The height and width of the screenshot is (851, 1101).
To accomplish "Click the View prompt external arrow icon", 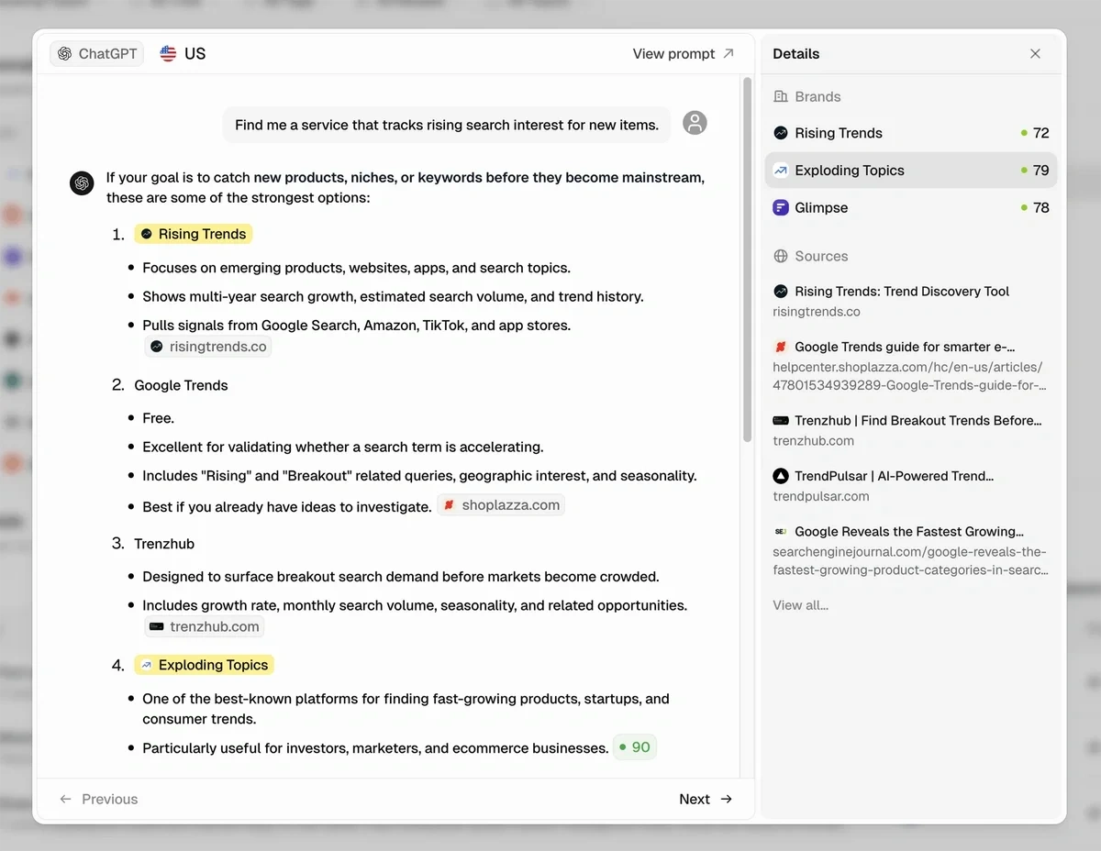I will [x=728, y=54].
